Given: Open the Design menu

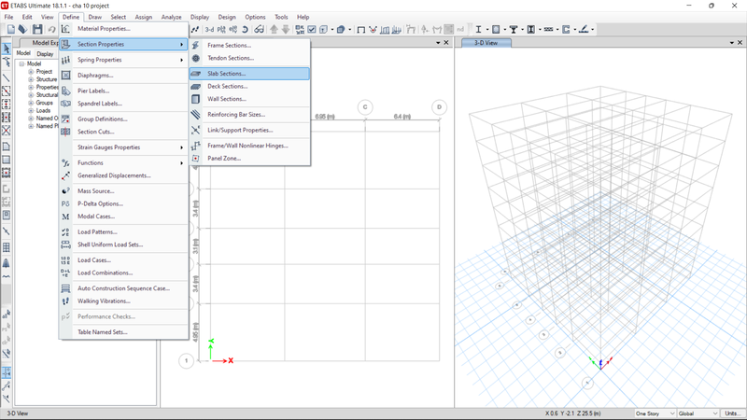Looking at the screenshot, I should [227, 17].
